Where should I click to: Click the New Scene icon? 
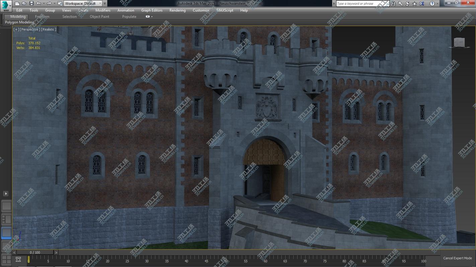coord(17,3)
